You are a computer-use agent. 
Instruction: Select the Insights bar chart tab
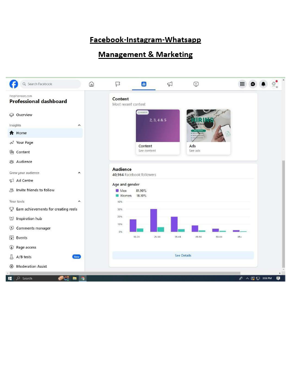[x=144, y=84]
